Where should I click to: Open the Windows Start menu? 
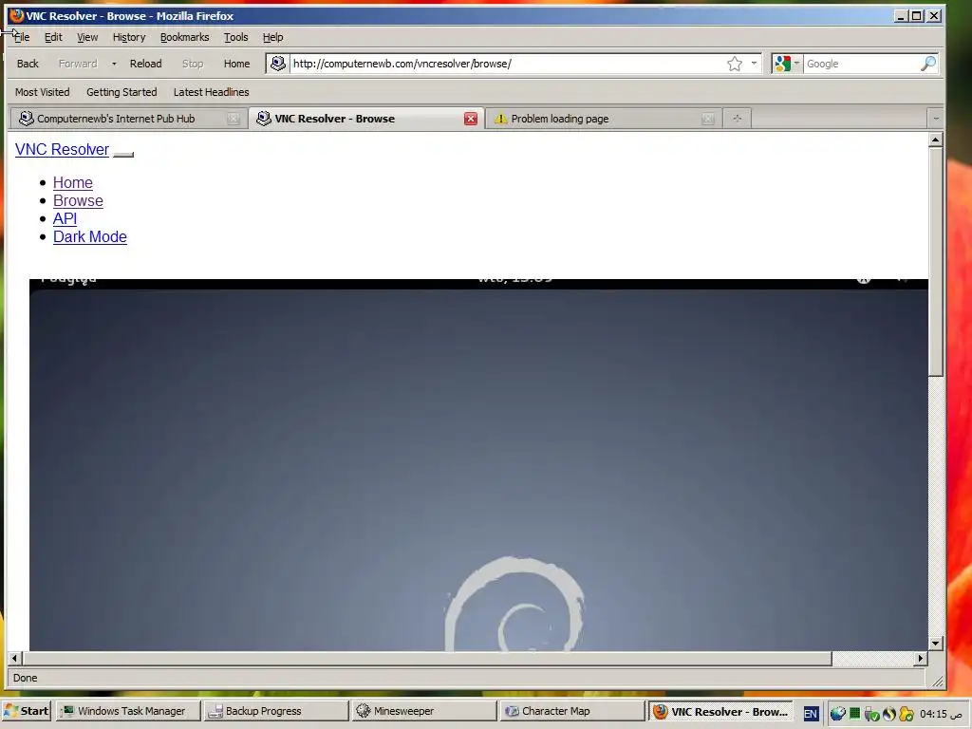pyautogui.click(x=26, y=711)
